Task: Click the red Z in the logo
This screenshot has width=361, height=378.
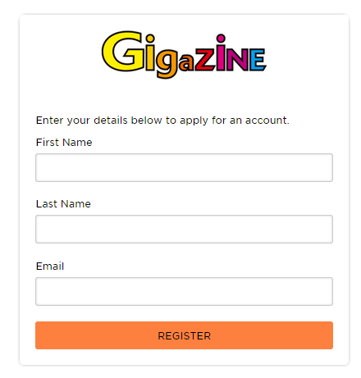Action: pyautogui.click(x=205, y=59)
